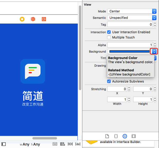Screen dimensions: 159x148
Task: Click the Alpha stepper arrows
Action: pos(155,45)
